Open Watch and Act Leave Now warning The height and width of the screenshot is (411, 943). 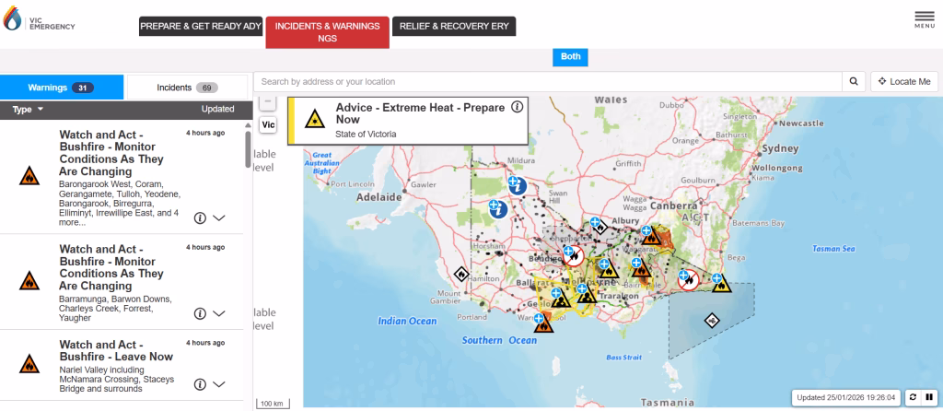[x=116, y=351]
